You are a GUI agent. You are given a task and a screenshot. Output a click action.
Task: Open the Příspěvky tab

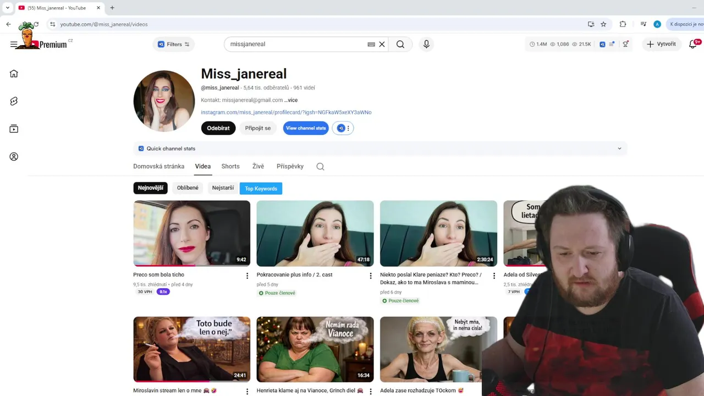coord(290,166)
